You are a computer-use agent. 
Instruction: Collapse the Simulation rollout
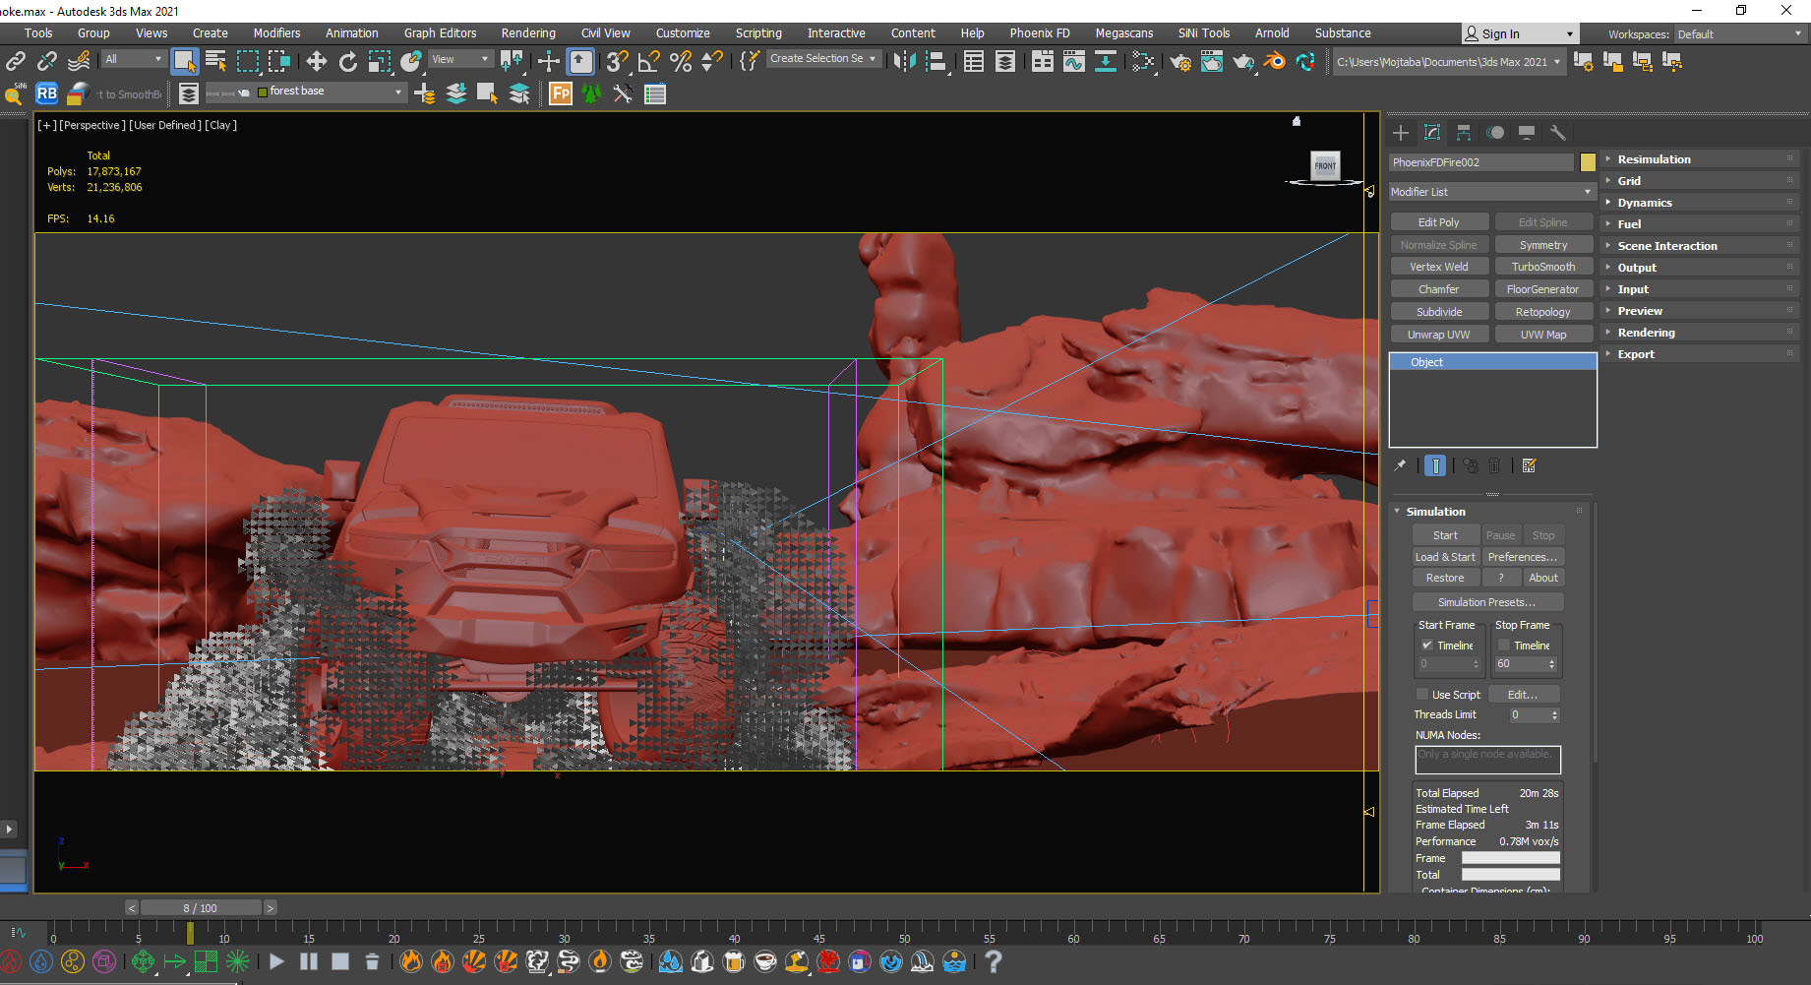point(1489,512)
